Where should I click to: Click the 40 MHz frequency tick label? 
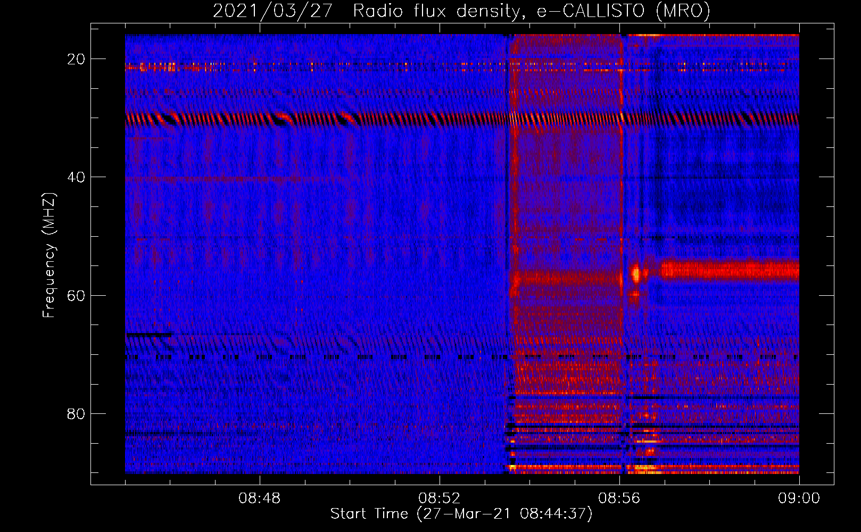76,177
